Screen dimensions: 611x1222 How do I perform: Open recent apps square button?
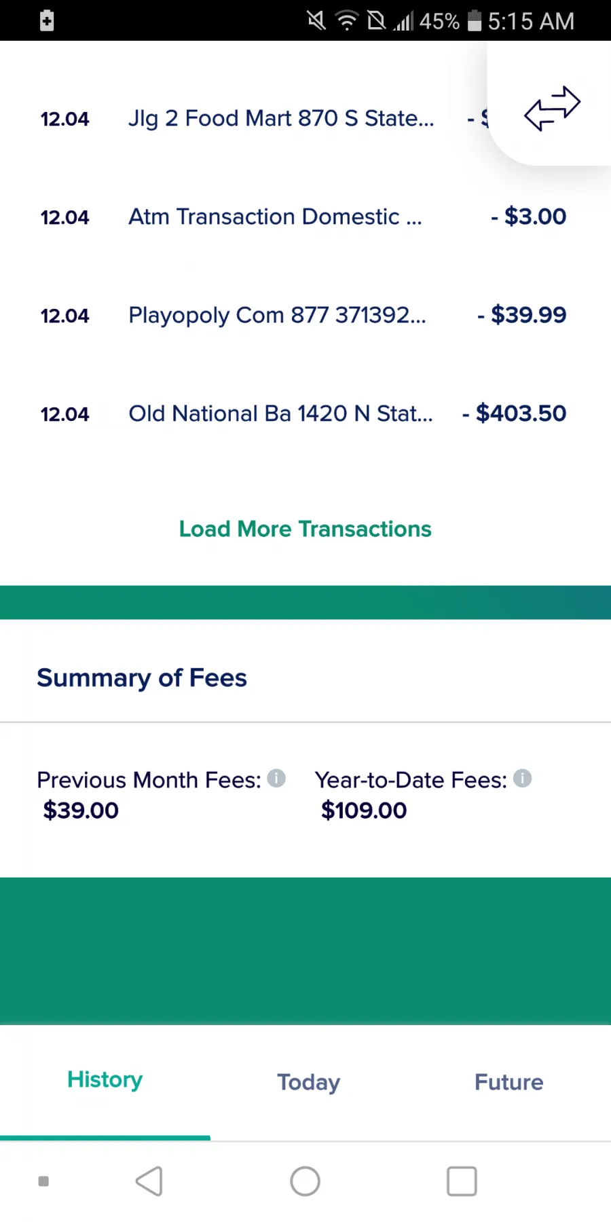[x=462, y=1181]
